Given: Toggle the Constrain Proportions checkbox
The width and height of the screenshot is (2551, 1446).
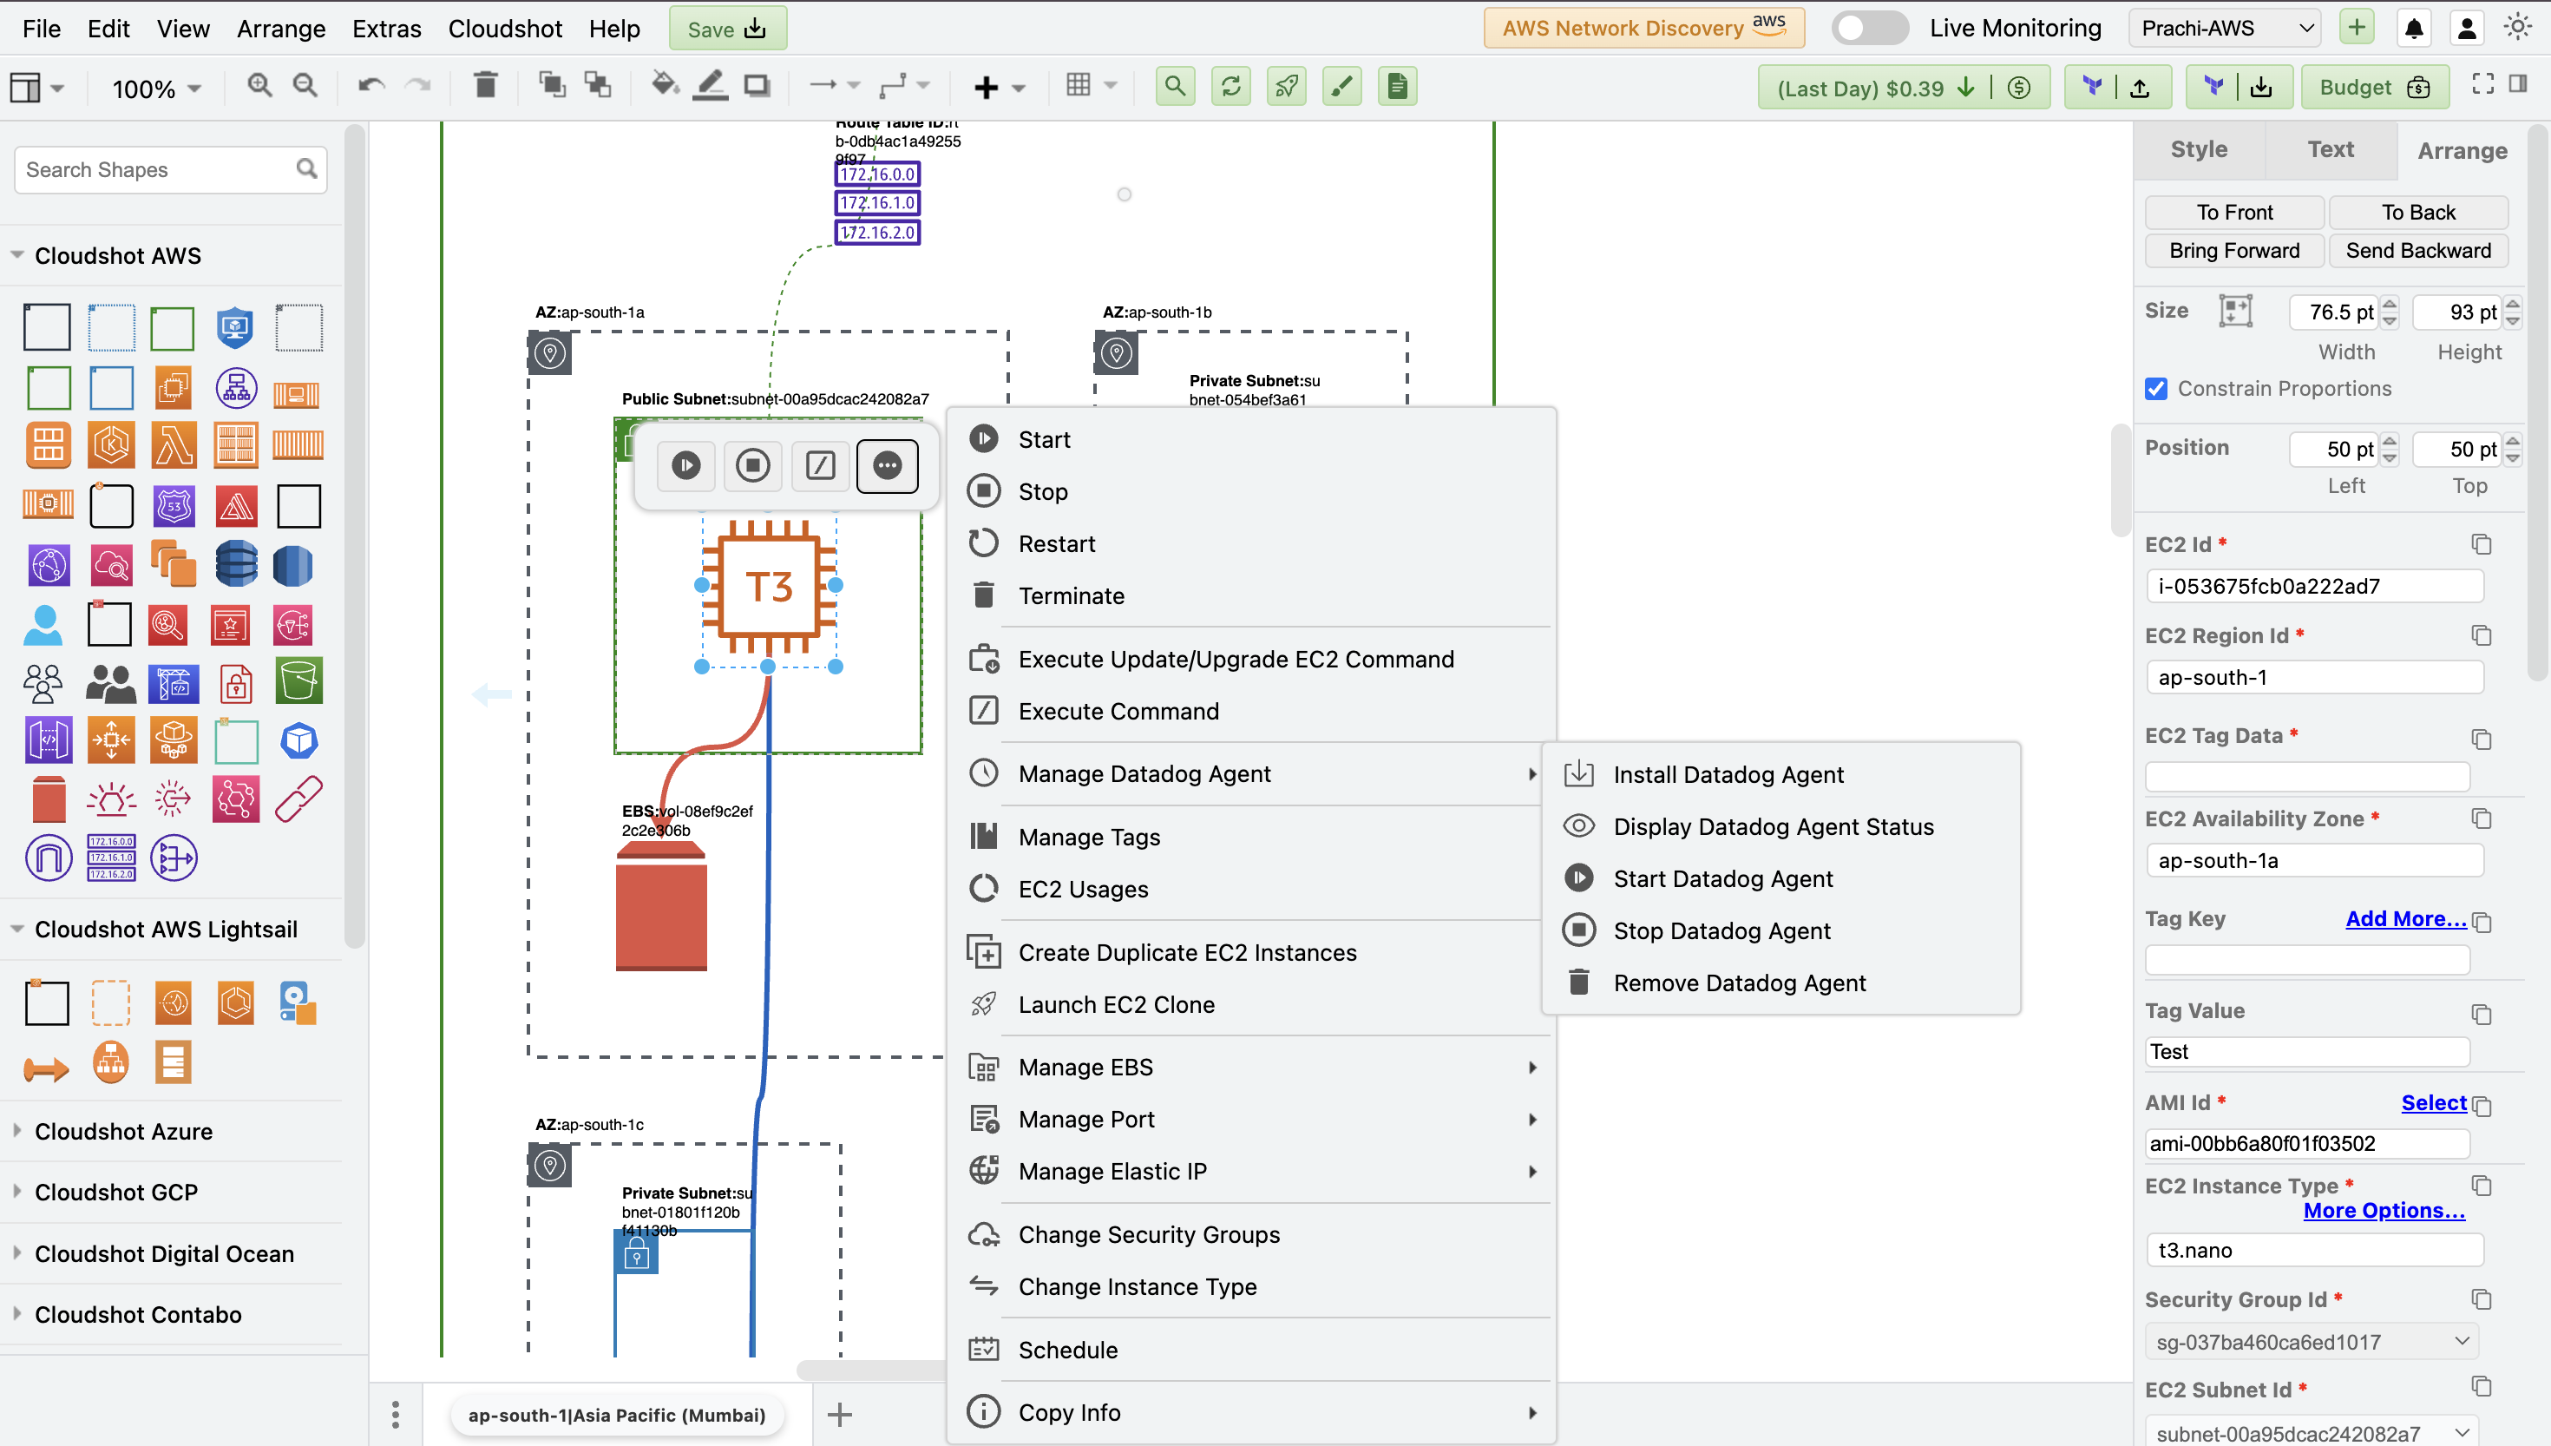Looking at the screenshot, I should pyautogui.click(x=2156, y=390).
